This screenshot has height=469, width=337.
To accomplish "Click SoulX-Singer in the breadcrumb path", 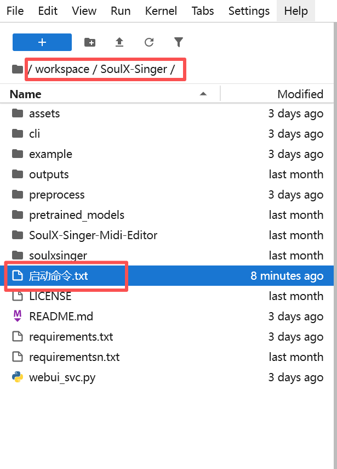I will pyautogui.click(x=134, y=70).
